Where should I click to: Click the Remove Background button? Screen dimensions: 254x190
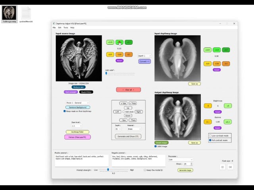tap(78, 107)
